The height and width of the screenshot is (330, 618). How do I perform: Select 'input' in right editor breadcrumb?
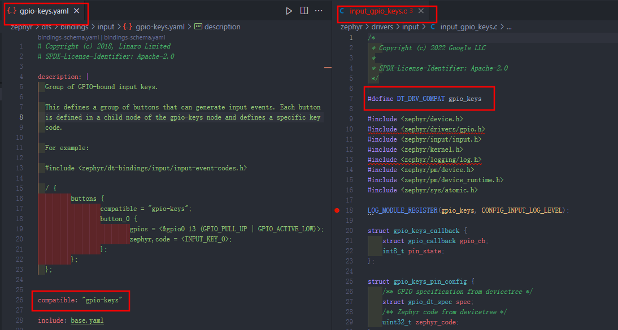click(x=410, y=27)
